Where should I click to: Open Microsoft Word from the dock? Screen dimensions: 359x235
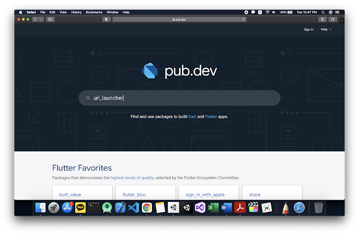coord(227,208)
